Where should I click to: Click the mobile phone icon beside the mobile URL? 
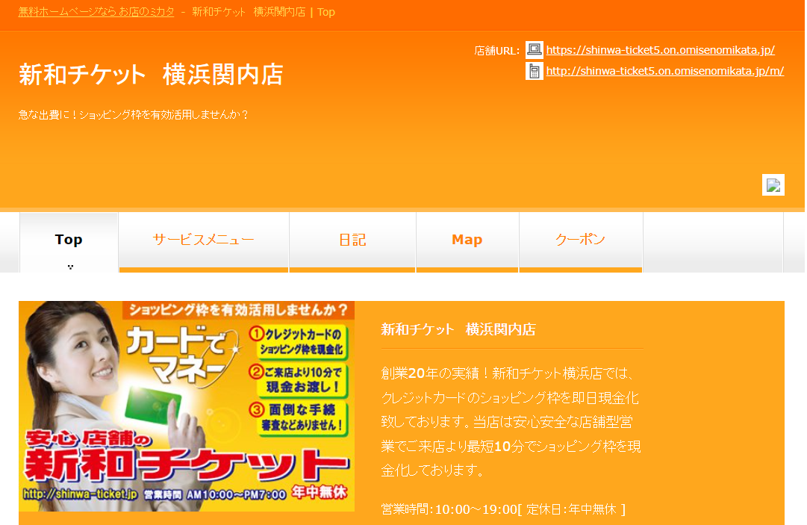533,72
